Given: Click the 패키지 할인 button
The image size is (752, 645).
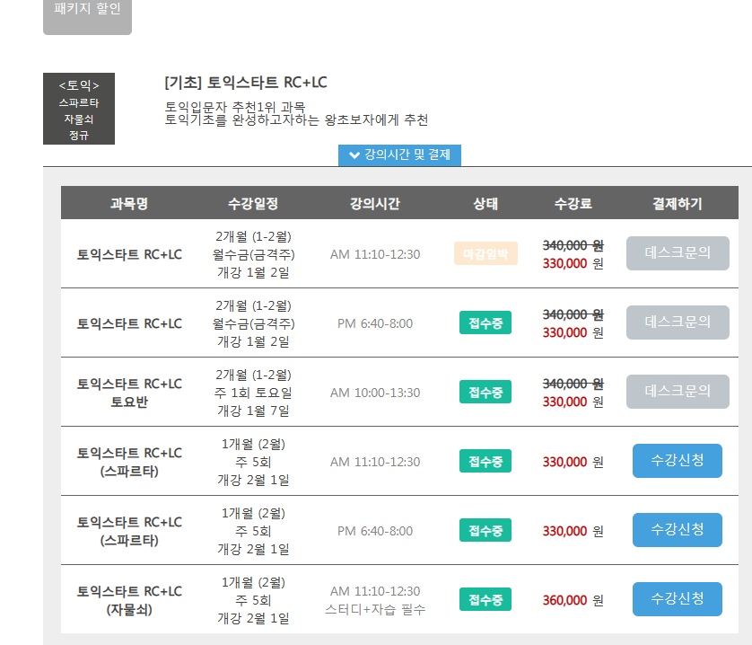Looking at the screenshot, I should pyautogui.click(x=87, y=11).
